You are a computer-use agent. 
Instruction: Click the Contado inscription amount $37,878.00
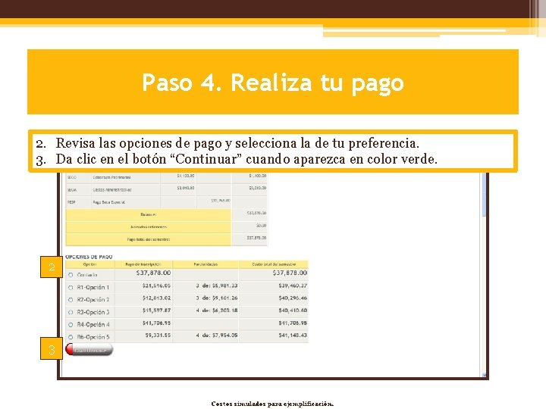(x=153, y=273)
